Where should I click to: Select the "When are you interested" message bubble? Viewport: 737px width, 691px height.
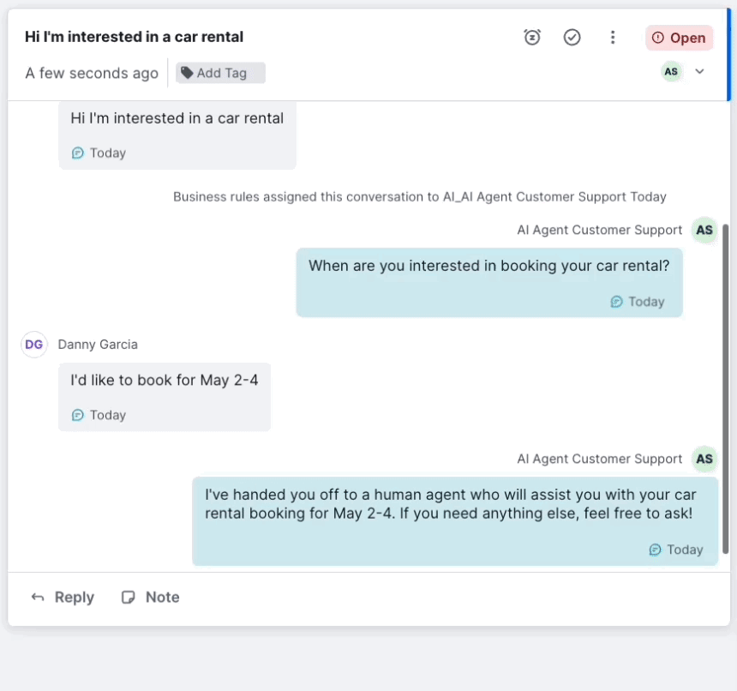(x=488, y=282)
